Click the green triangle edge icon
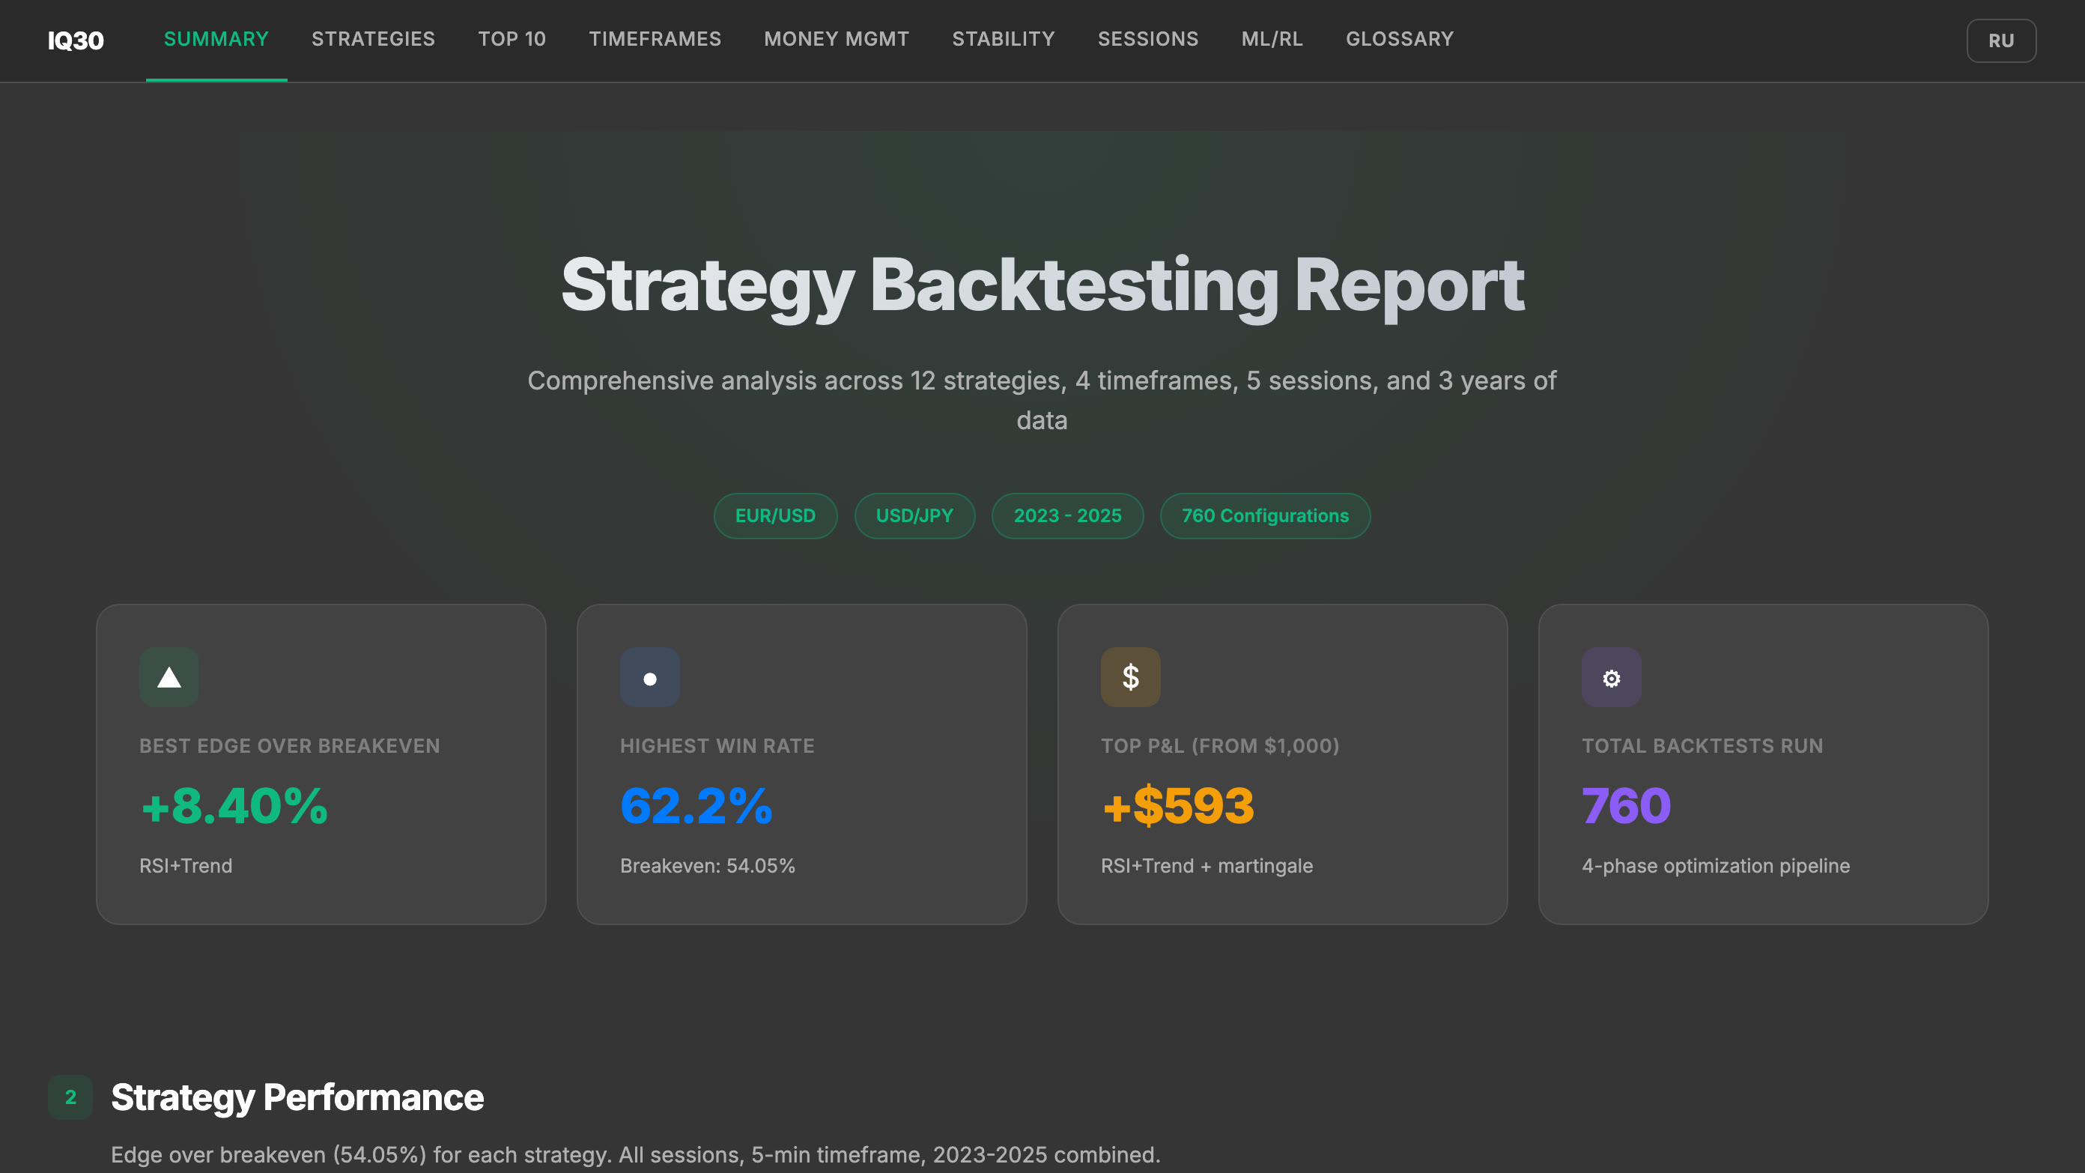Screen dimensions: 2085x1173 point(169,677)
